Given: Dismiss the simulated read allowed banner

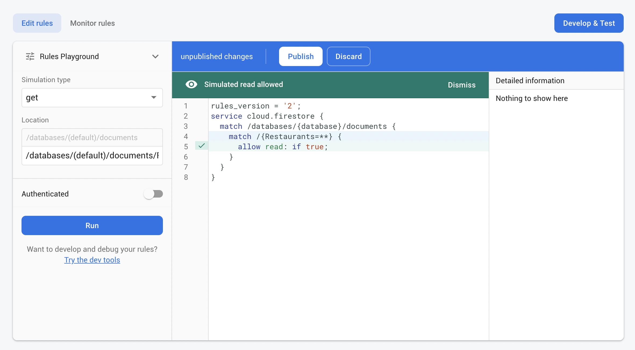Looking at the screenshot, I should 461,85.
